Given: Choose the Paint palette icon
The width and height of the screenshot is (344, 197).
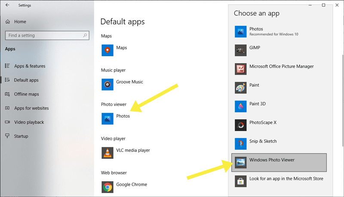Looking at the screenshot, I should [x=241, y=88].
